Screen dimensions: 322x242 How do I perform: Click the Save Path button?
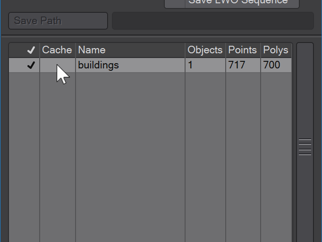tap(58, 21)
